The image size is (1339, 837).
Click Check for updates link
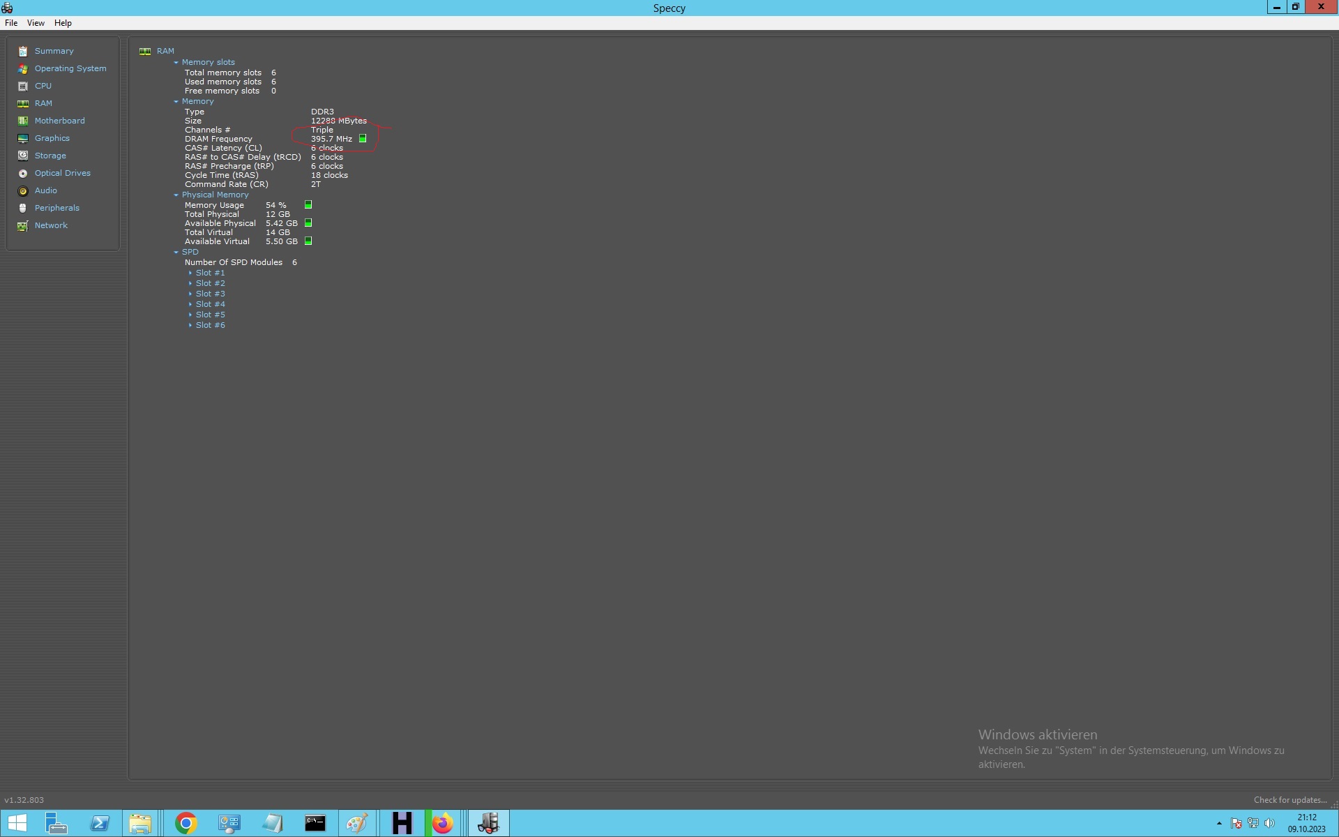[1289, 800]
